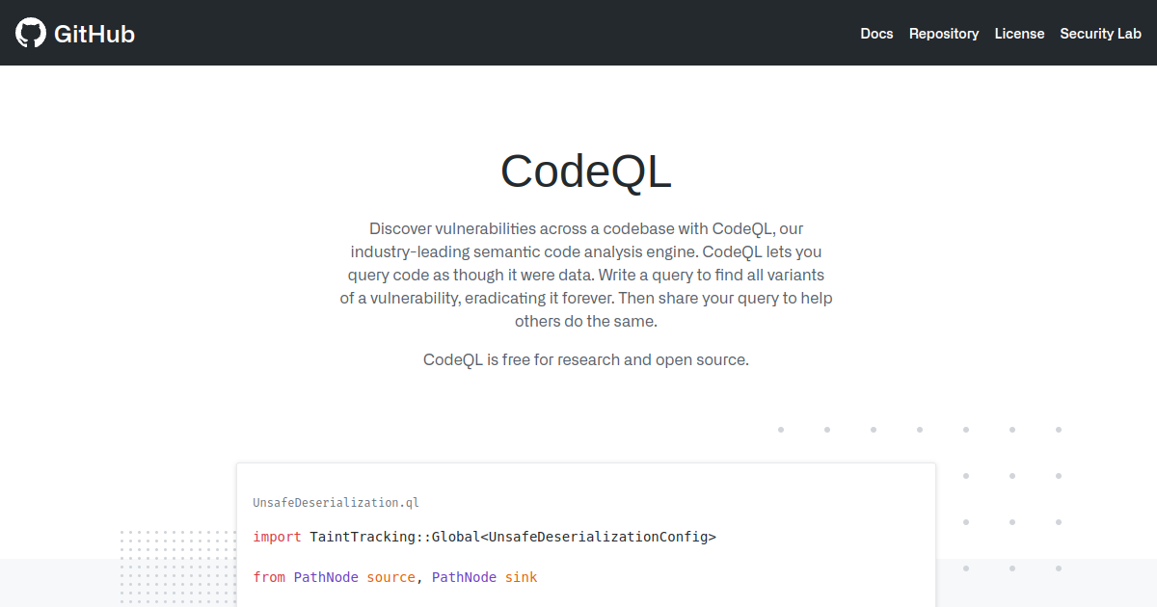Click the 'source' variable in code
Screen dimensions: 1157x607
coord(390,577)
